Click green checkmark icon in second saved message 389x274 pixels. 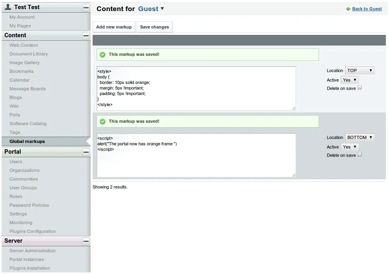(x=102, y=122)
